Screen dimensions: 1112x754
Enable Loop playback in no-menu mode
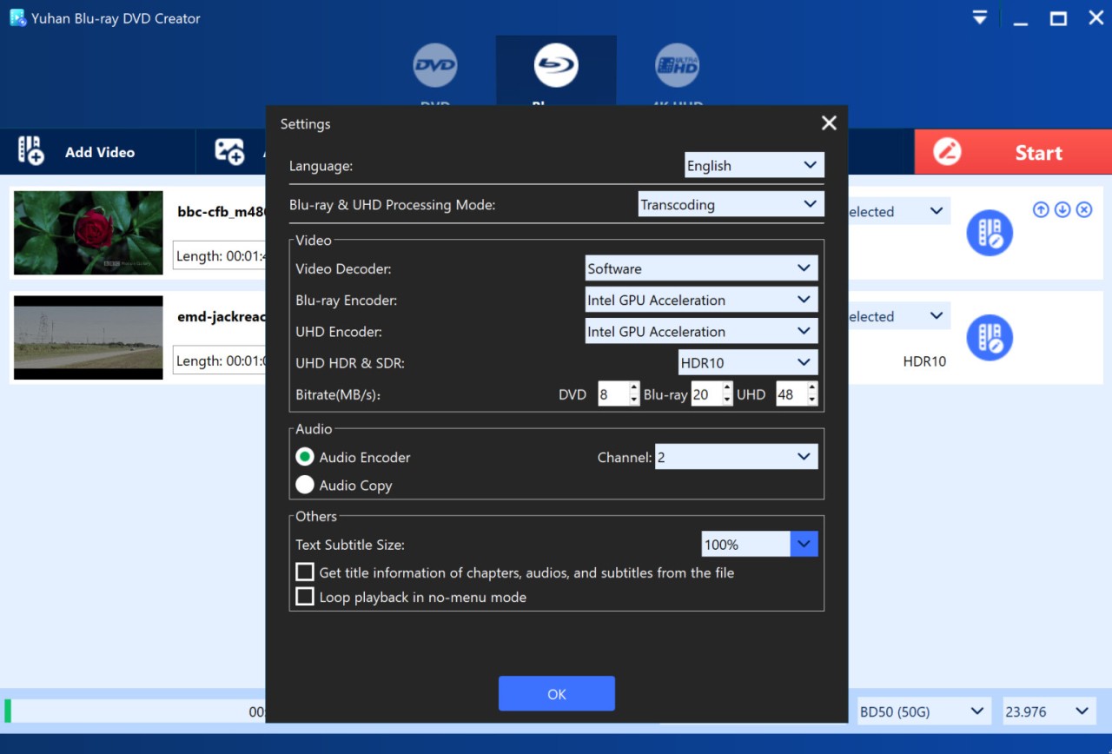point(305,597)
